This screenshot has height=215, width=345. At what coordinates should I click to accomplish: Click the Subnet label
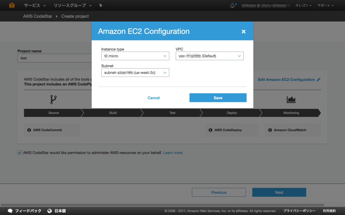pyautogui.click(x=107, y=66)
